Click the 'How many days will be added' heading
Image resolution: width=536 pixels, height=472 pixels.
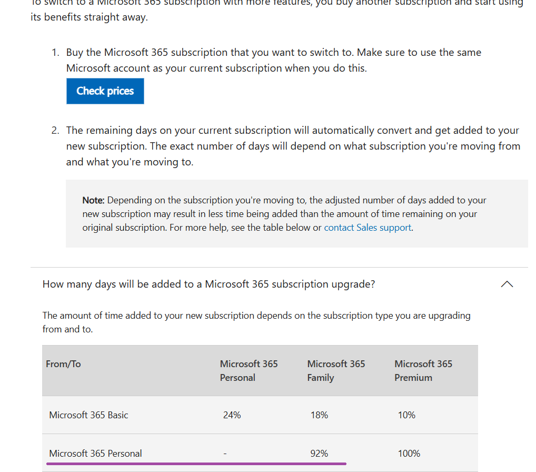click(209, 284)
